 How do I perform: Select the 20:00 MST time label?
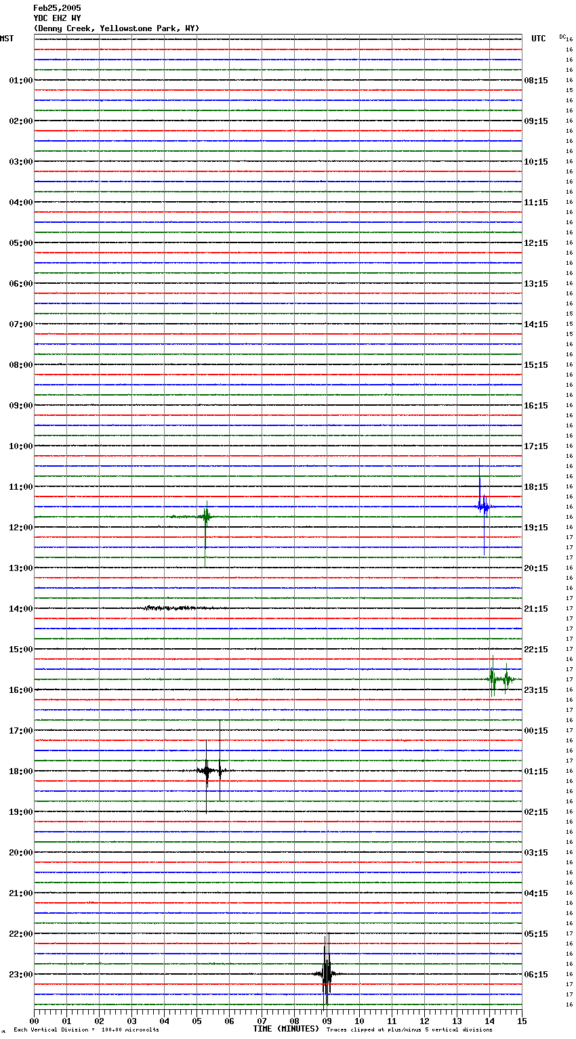[20, 853]
